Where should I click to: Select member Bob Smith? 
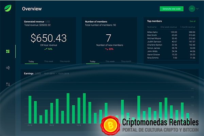click(152, 35)
